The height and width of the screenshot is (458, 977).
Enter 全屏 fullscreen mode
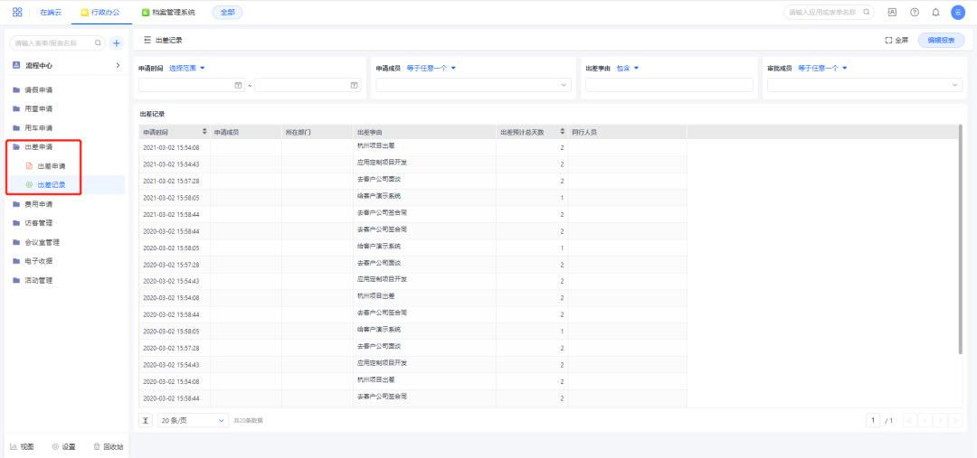896,40
